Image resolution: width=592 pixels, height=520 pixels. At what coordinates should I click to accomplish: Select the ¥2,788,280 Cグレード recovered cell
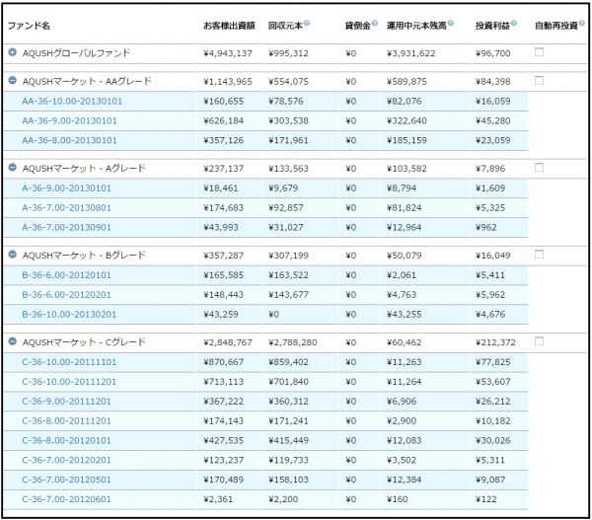click(293, 342)
